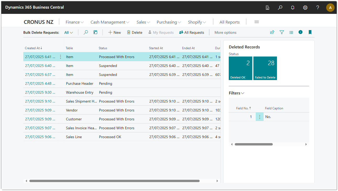Open the settings gear

click(x=305, y=8)
